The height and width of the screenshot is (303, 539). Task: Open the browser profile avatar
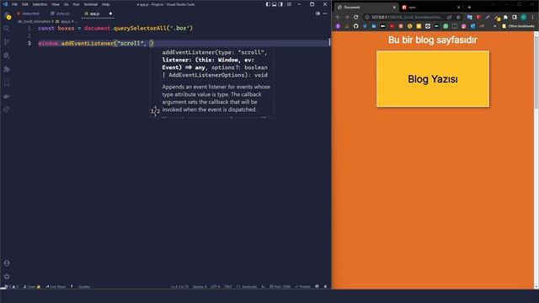pos(524,17)
